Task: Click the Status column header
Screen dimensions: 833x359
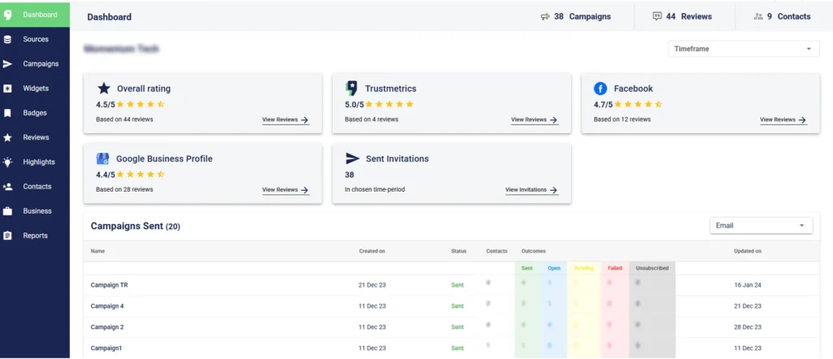Action: (x=459, y=251)
